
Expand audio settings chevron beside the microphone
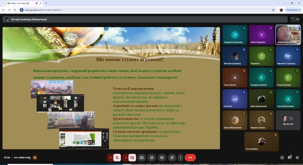(x=110, y=158)
